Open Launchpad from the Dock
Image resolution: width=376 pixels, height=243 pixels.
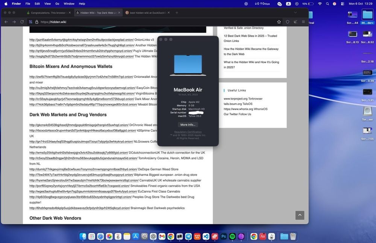pos(92,237)
